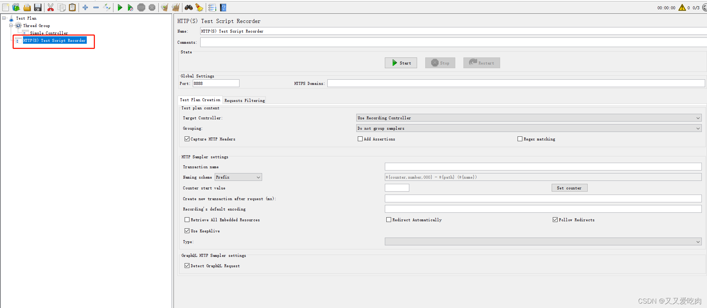Save the test plan with floppy icon
Screen dimensions: 707x308
(38, 7)
